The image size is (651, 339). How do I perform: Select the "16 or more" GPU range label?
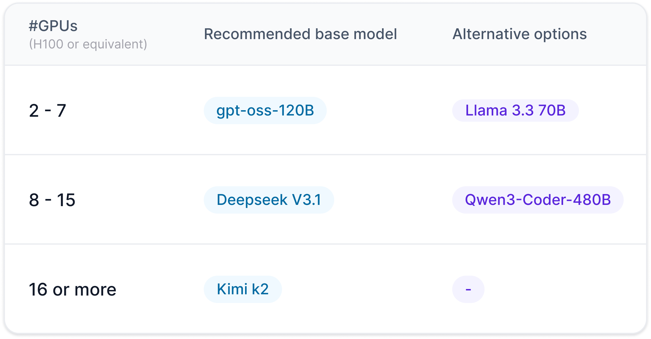click(72, 289)
